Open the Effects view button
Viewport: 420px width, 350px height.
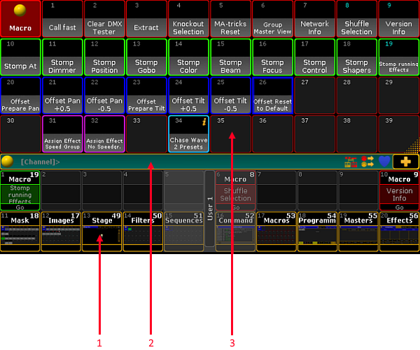point(399,232)
